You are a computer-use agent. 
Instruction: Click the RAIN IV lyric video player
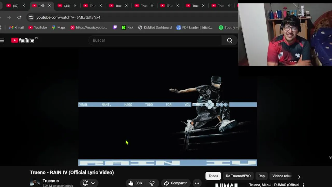168,106
